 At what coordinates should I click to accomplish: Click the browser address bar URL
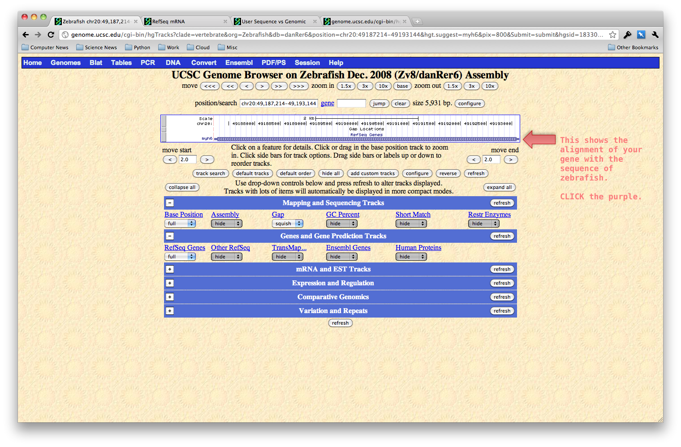(x=337, y=34)
